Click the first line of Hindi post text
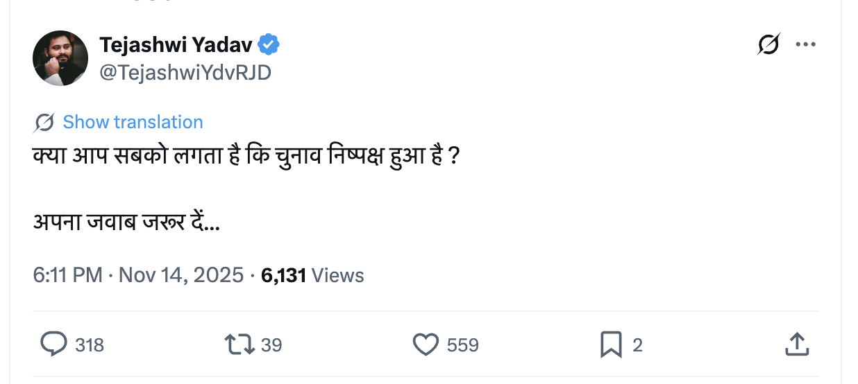 click(x=246, y=155)
